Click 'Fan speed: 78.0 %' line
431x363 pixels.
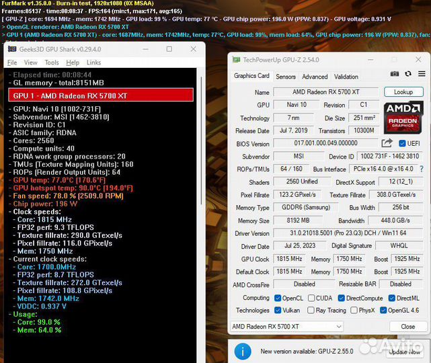pyautogui.click(x=68, y=196)
